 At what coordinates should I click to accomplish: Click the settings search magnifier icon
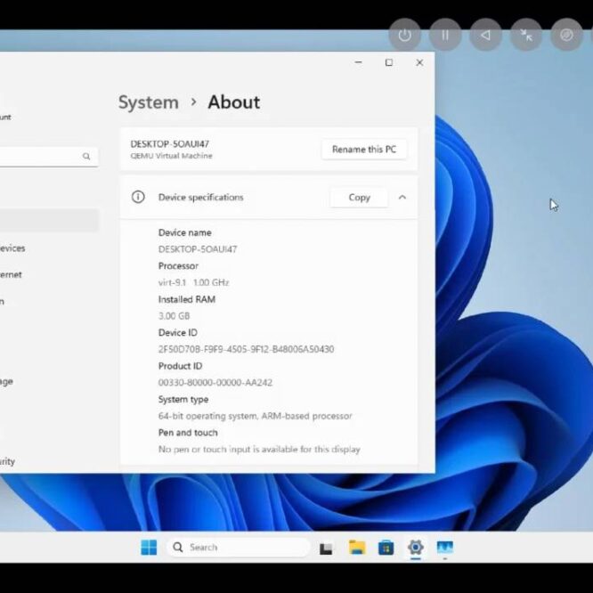tap(86, 156)
